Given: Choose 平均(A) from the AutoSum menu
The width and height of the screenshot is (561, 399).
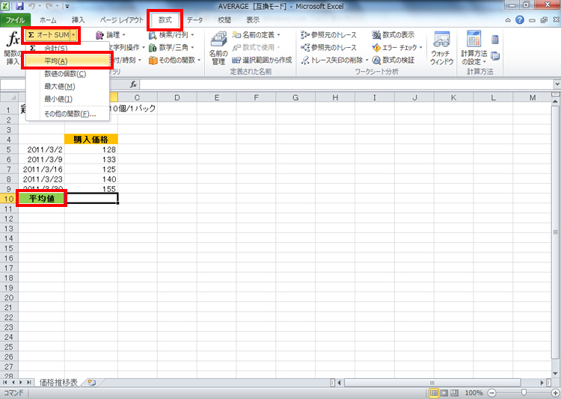Looking at the screenshot, I should tap(68, 61).
